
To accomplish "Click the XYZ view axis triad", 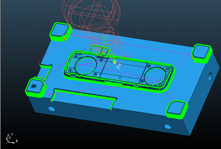I will [12, 138].
